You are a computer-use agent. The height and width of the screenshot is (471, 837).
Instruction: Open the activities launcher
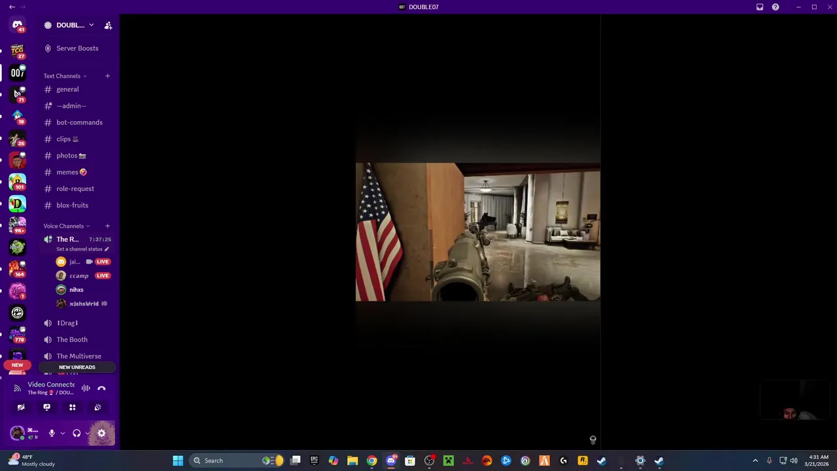tap(73, 408)
